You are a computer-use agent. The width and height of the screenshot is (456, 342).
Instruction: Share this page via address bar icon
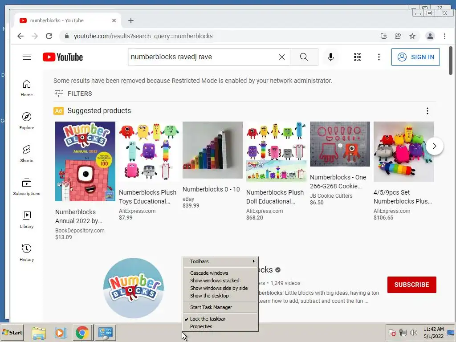398,36
